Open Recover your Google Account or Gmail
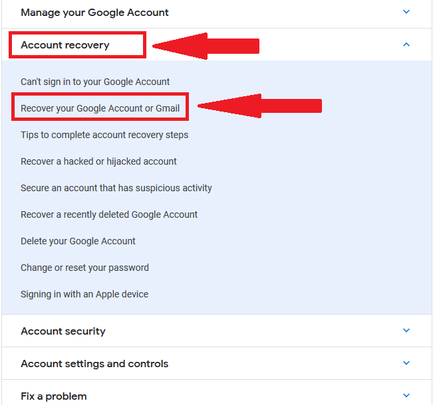This screenshot has width=435, height=405. 100,108
